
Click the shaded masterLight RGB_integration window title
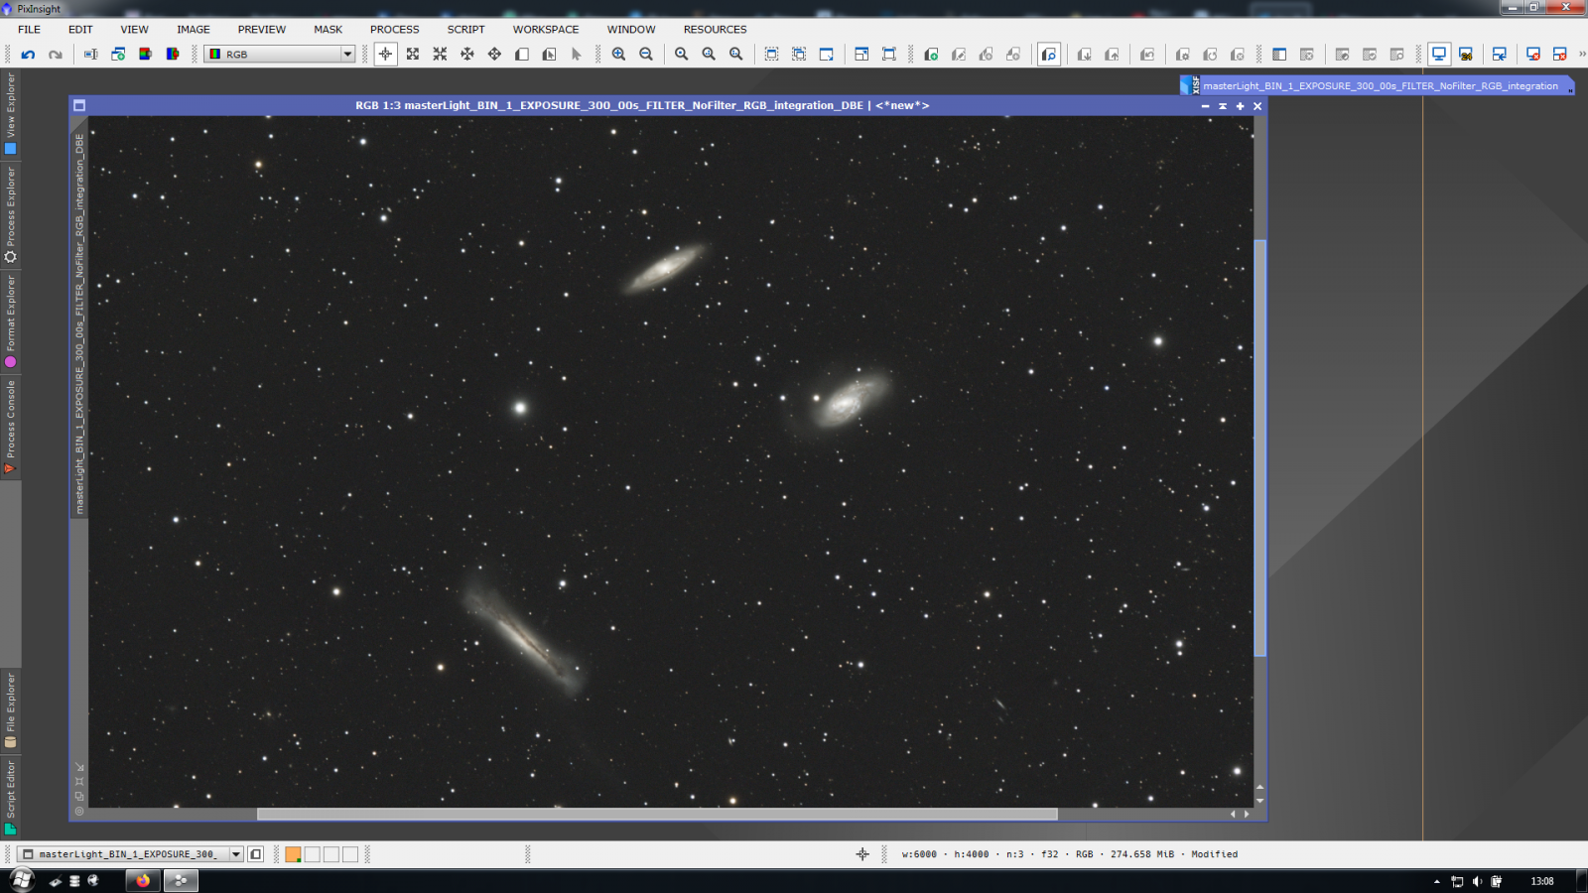pos(1380,86)
